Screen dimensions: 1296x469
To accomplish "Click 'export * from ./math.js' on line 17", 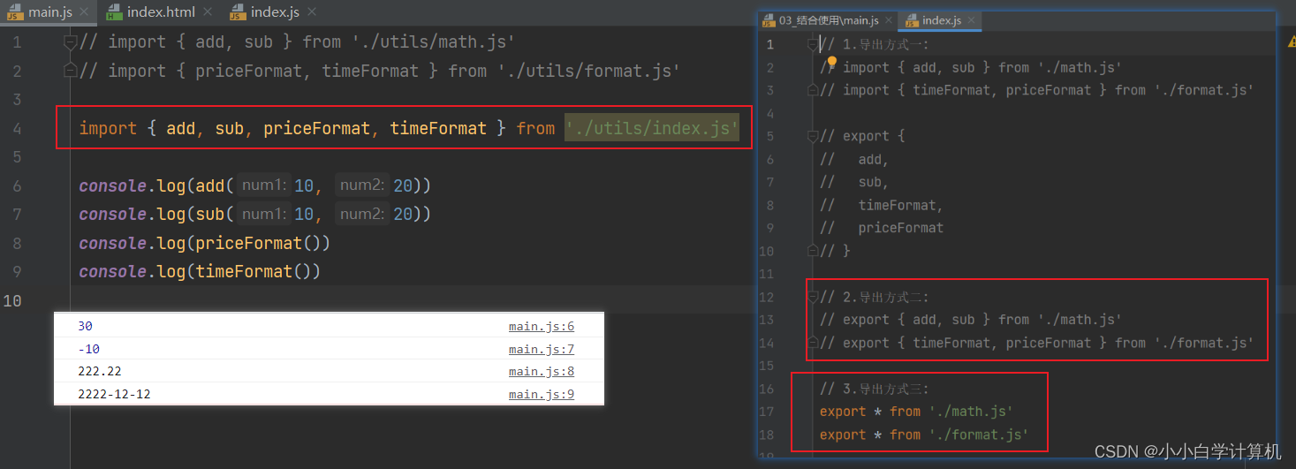I will [916, 412].
